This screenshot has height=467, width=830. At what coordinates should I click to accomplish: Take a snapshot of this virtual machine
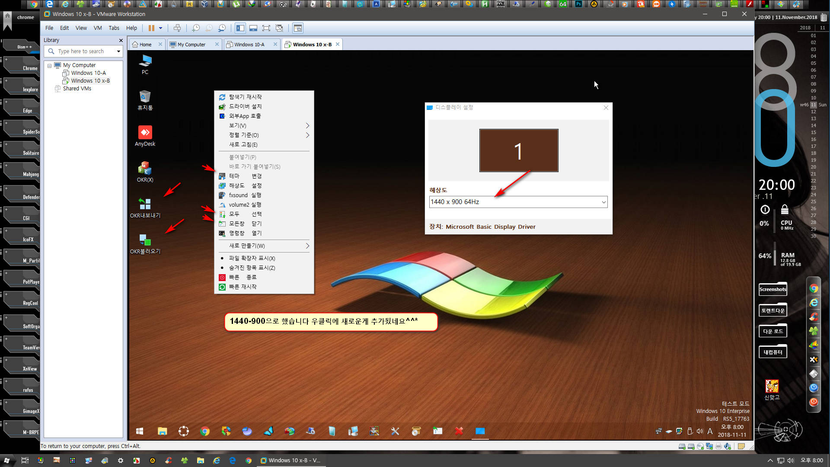(196, 28)
